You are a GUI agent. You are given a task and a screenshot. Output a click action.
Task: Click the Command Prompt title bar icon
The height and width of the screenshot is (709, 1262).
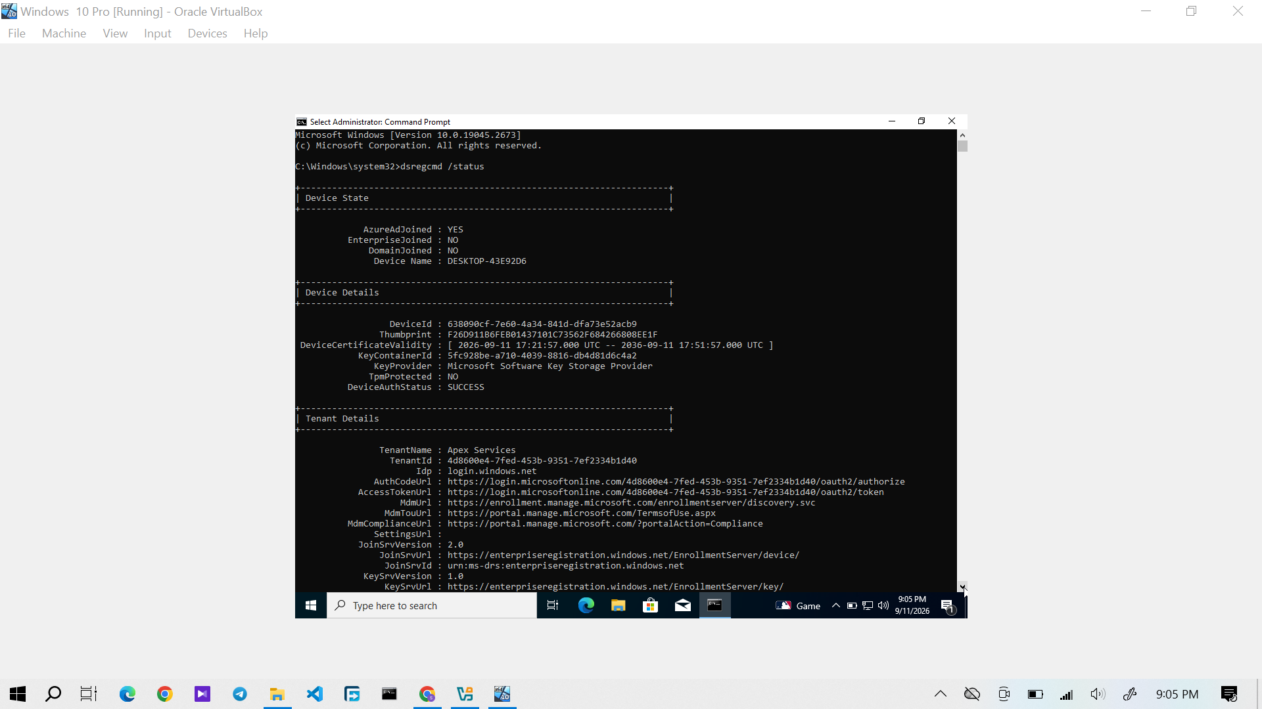click(x=302, y=121)
